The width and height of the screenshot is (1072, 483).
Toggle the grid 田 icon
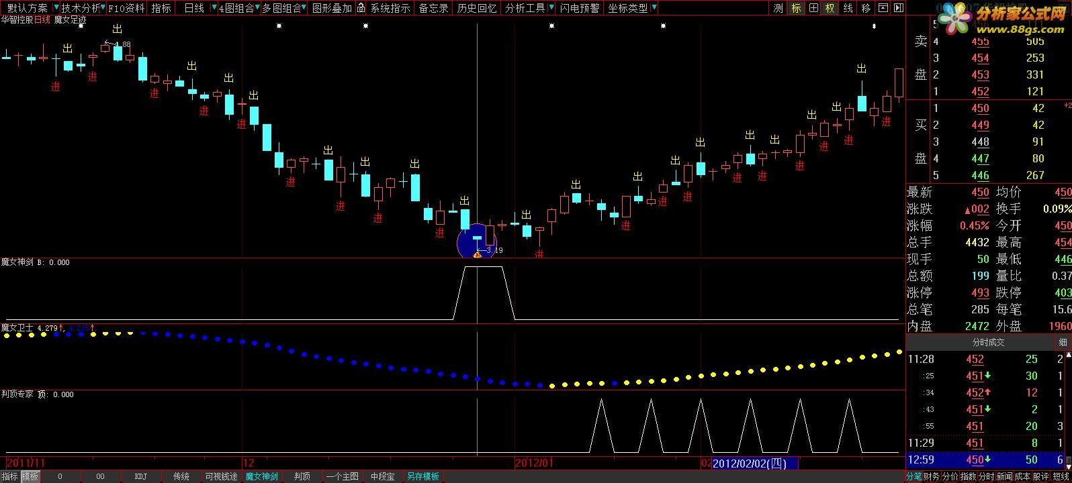(x=813, y=8)
